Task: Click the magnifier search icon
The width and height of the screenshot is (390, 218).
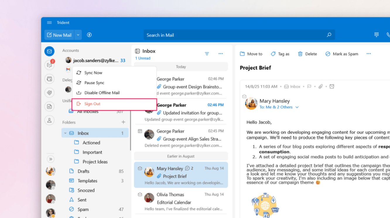Action: pyautogui.click(x=329, y=35)
